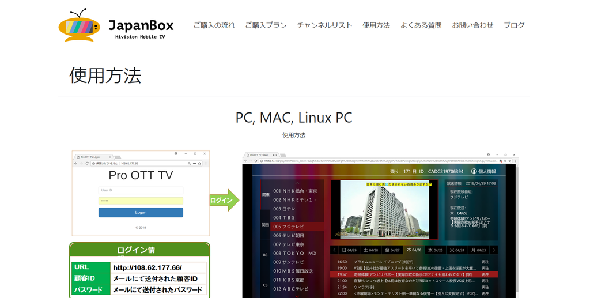Select 使用方法 in the top navigation
The width and height of the screenshot is (590, 298).
pyautogui.click(x=376, y=25)
